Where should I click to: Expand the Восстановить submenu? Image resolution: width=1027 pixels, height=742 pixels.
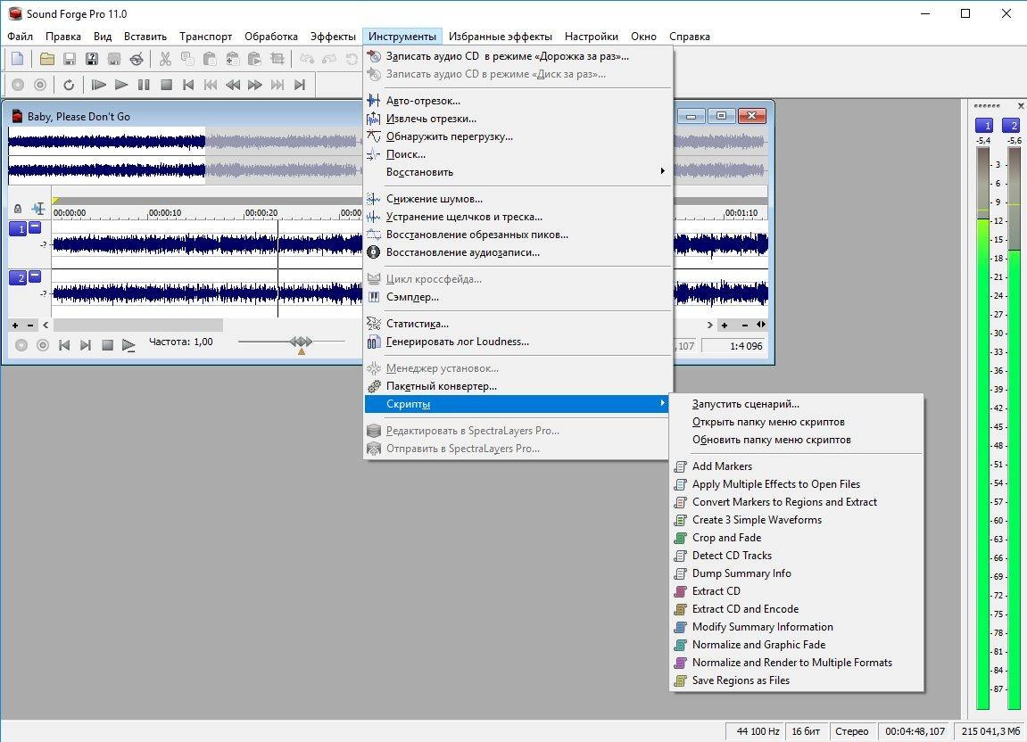518,172
